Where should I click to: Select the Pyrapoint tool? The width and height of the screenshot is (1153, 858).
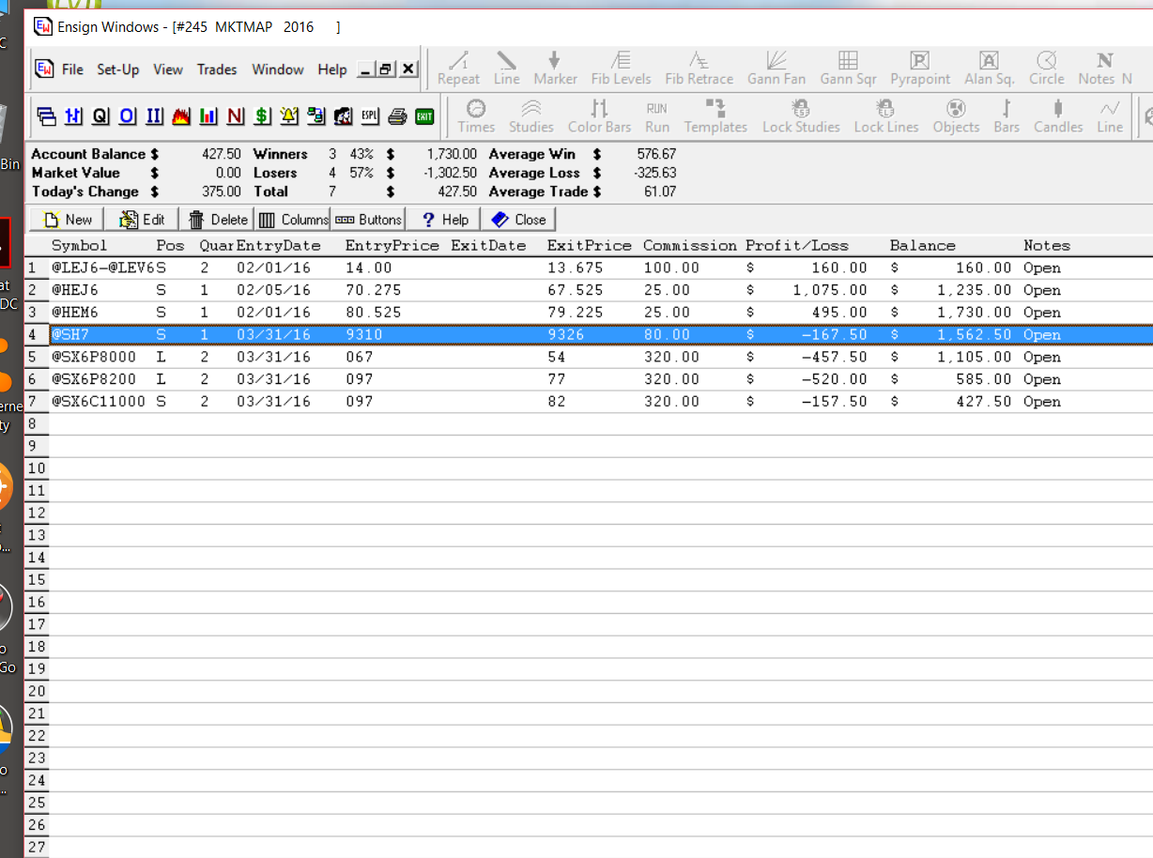pyautogui.click(x=920, y=69)
